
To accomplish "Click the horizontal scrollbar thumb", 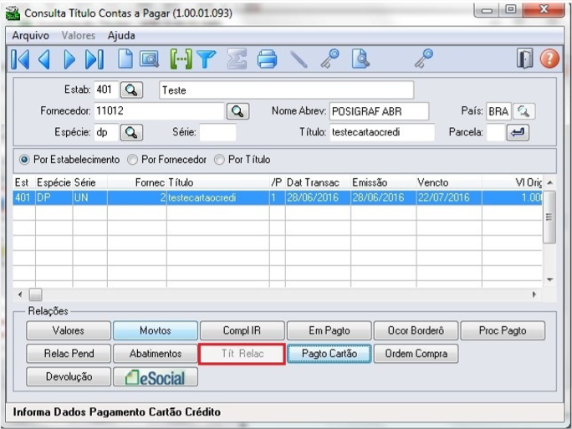I will (x=35, y=294).
